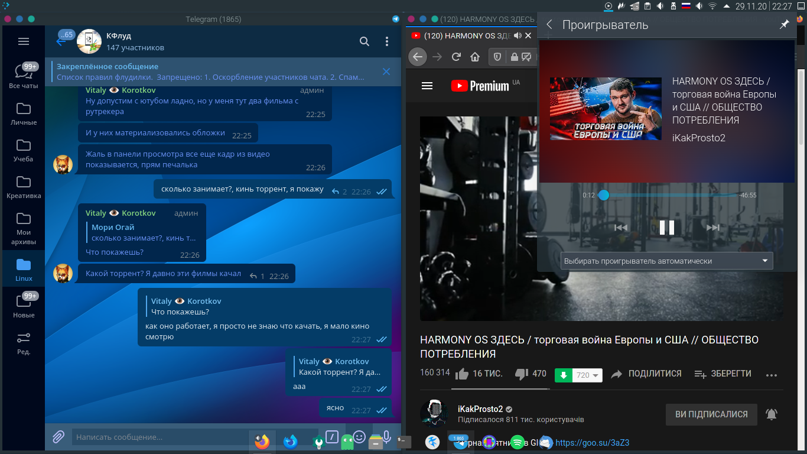This screenshot has height=454, width=807.
Task: Click the media player tray icon
Action: pos(608,6)
